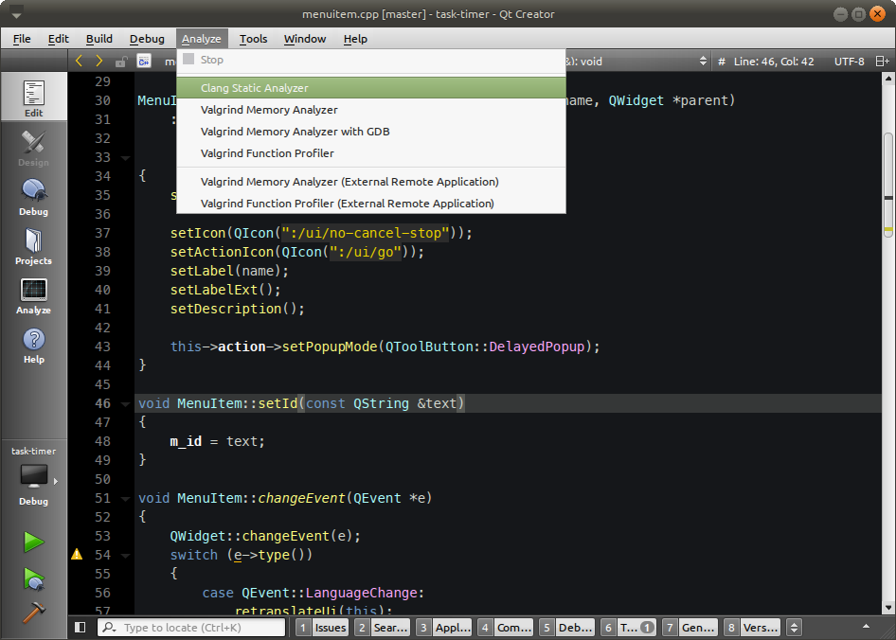The height and width of the screenshot is (640, 896).
Task: Switch to the Debug mode beetle icon
Action: click(x=34, y=197)
